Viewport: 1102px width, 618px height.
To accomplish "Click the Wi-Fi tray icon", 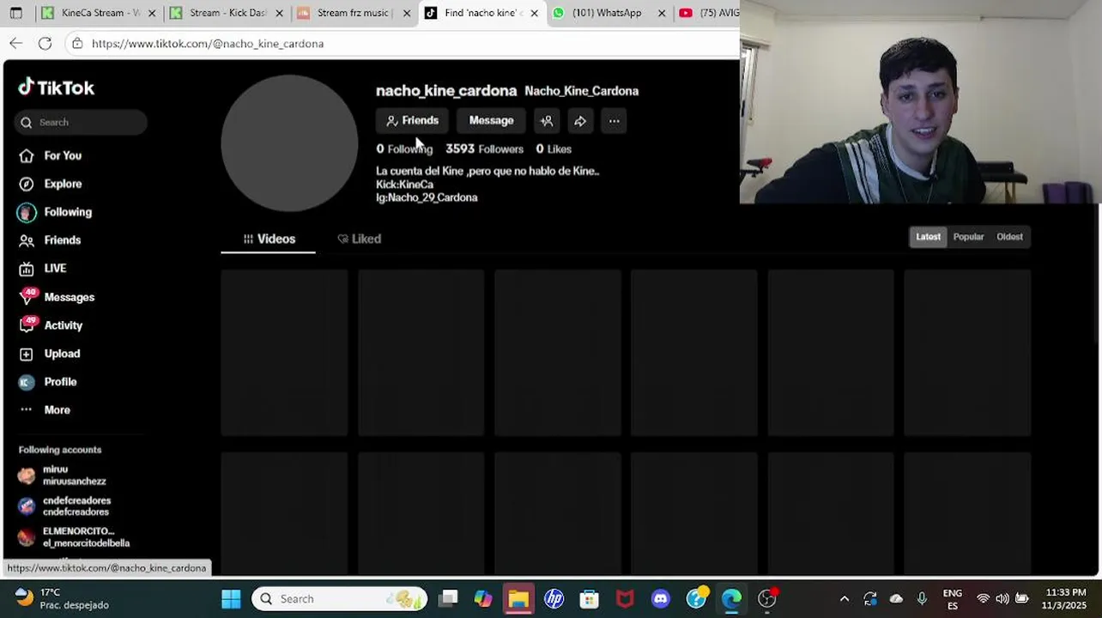I will coord(984,599).
